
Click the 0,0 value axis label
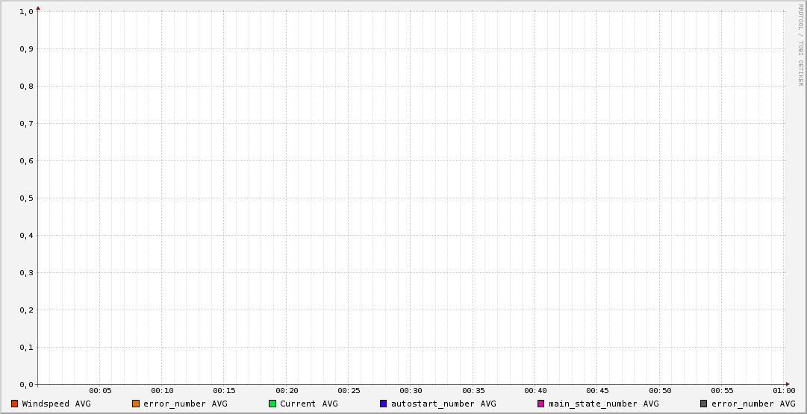click(x=26, y=385)
